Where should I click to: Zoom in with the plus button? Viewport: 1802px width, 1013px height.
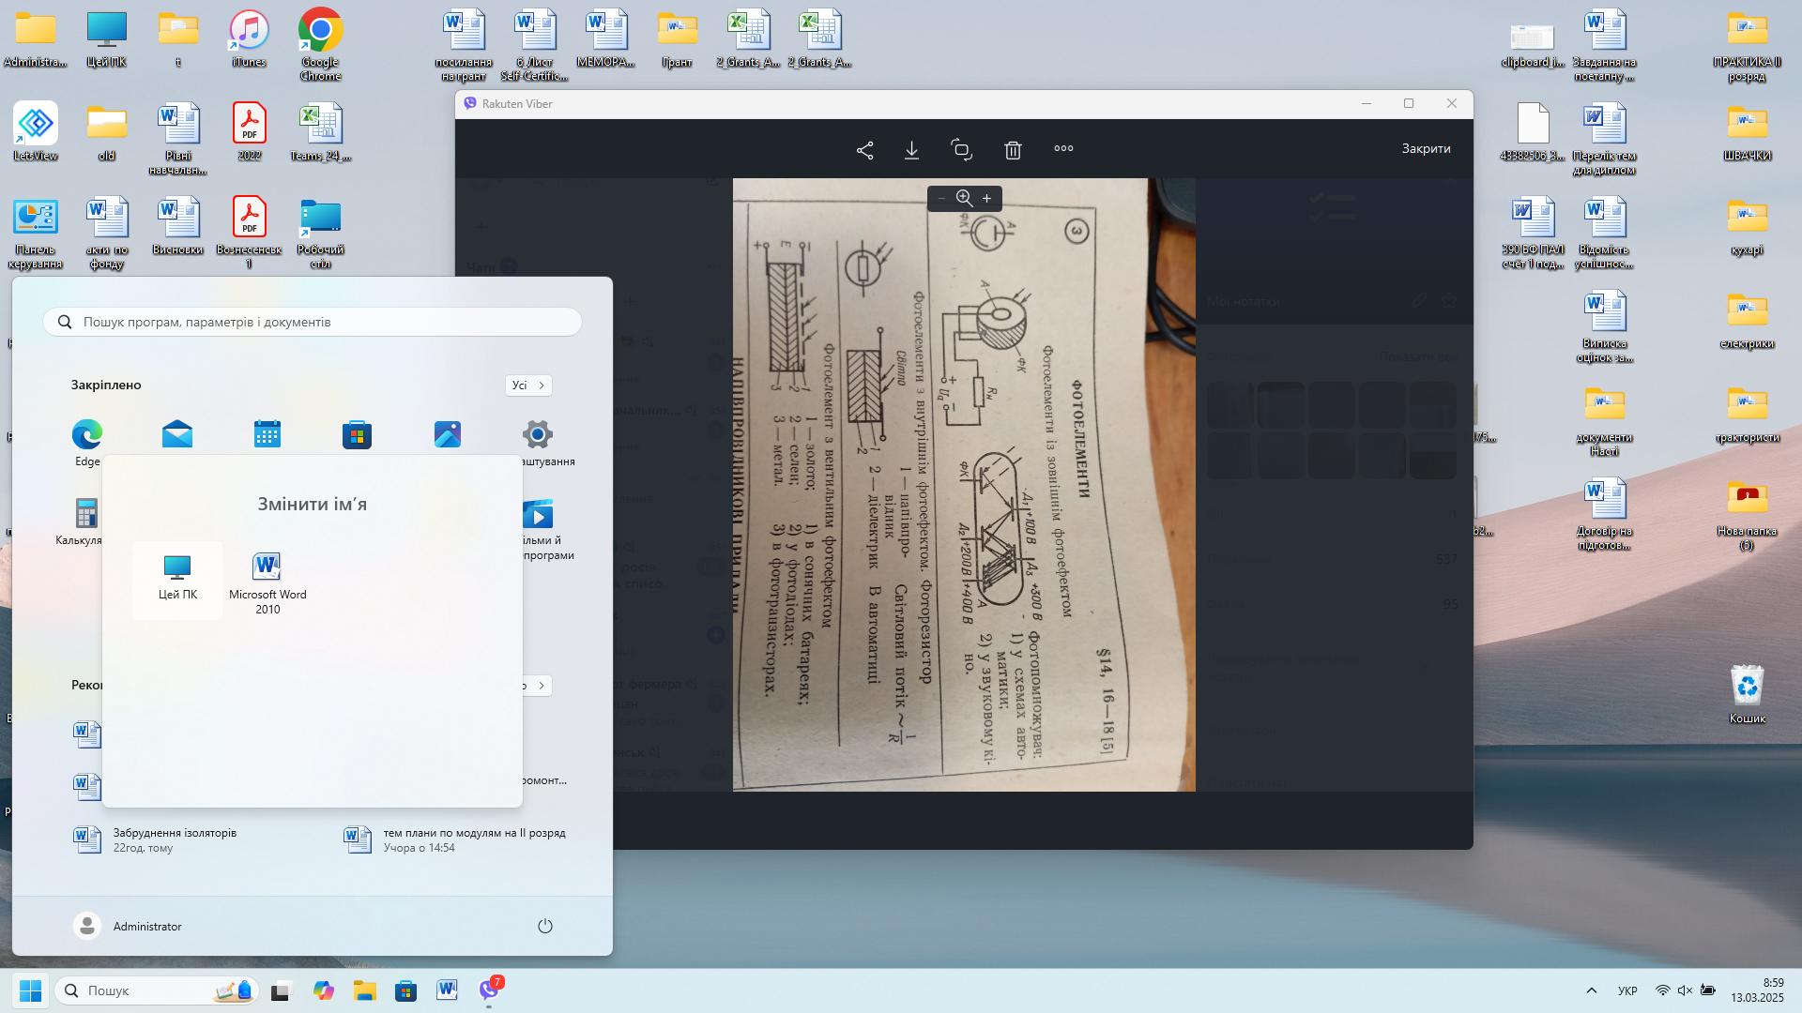[986, 199]
